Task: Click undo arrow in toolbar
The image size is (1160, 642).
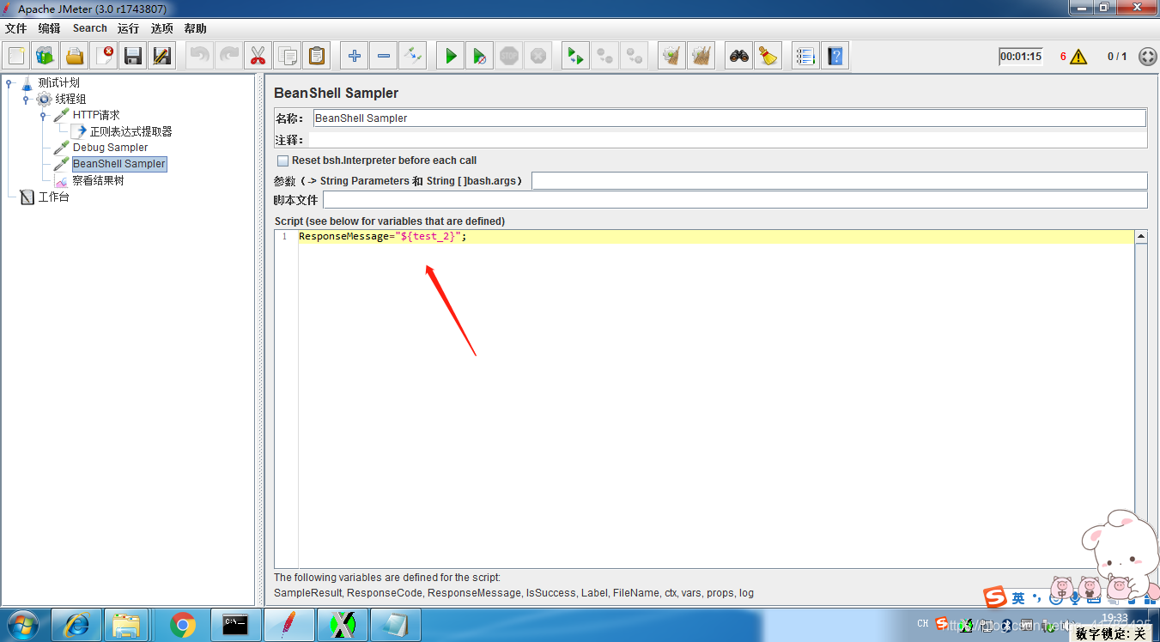Action: coord(199,57)
